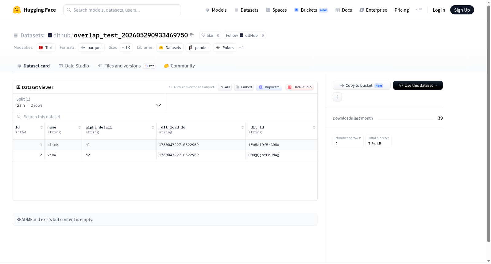Screen dimensions: 491x264
Task: Switch to the Dataset card tab
Action: pos(33,66)
